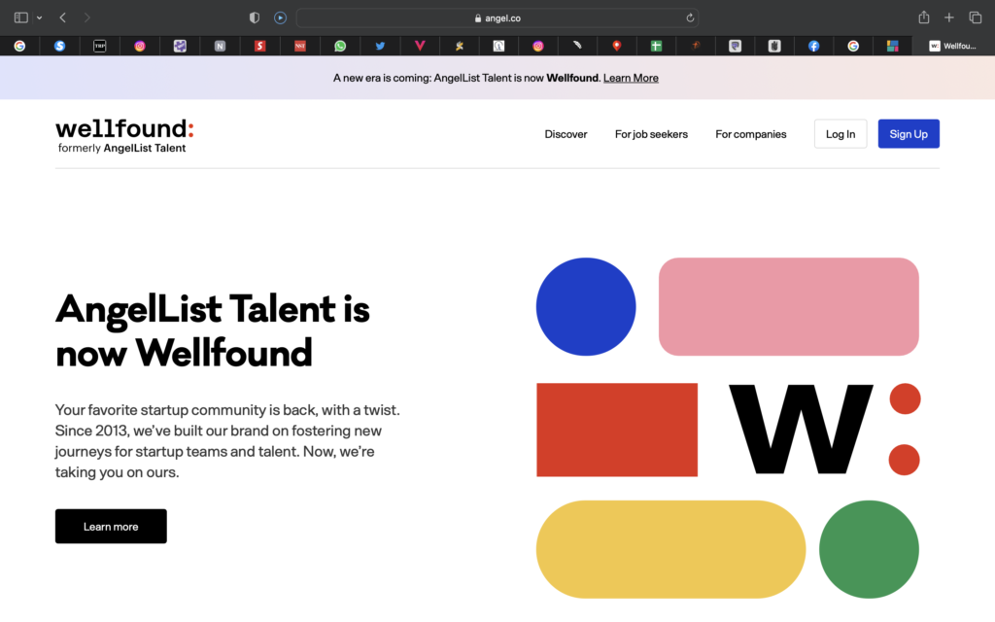The height and width of the screenshot is (622, 995).
Task: Switch to the Twitter bird tab
Action: (380, 46)
